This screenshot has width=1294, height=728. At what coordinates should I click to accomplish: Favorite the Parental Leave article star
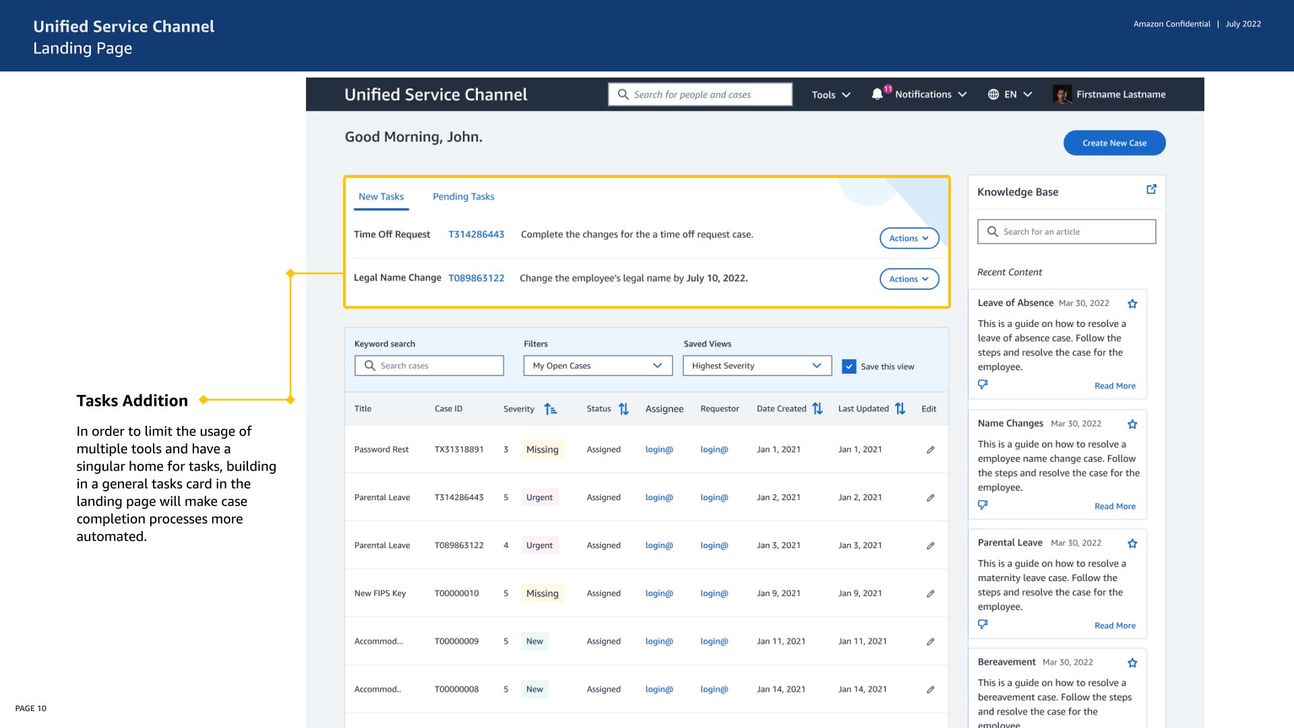1132,544
